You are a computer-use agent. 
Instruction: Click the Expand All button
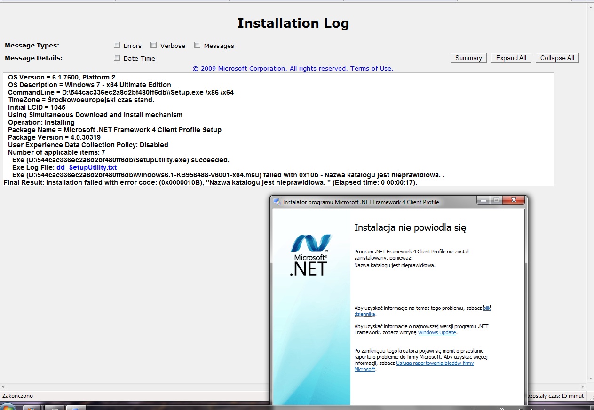511,58
